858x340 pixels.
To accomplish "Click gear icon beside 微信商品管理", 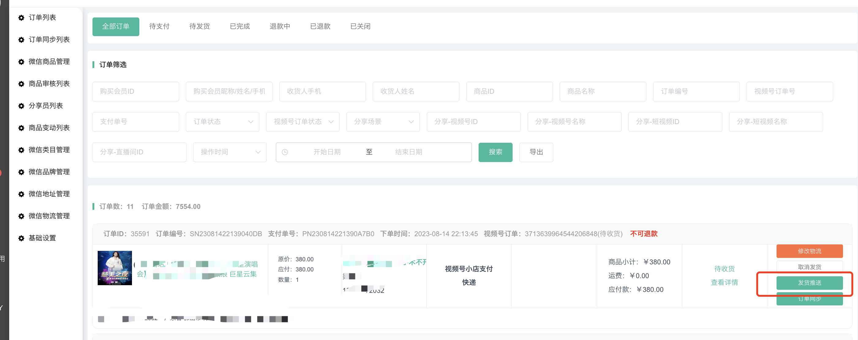I will click(21, 62).
